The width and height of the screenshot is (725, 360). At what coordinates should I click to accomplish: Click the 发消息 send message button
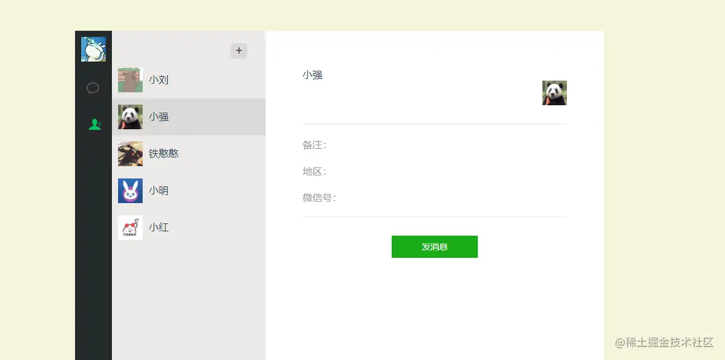(435, 247)
